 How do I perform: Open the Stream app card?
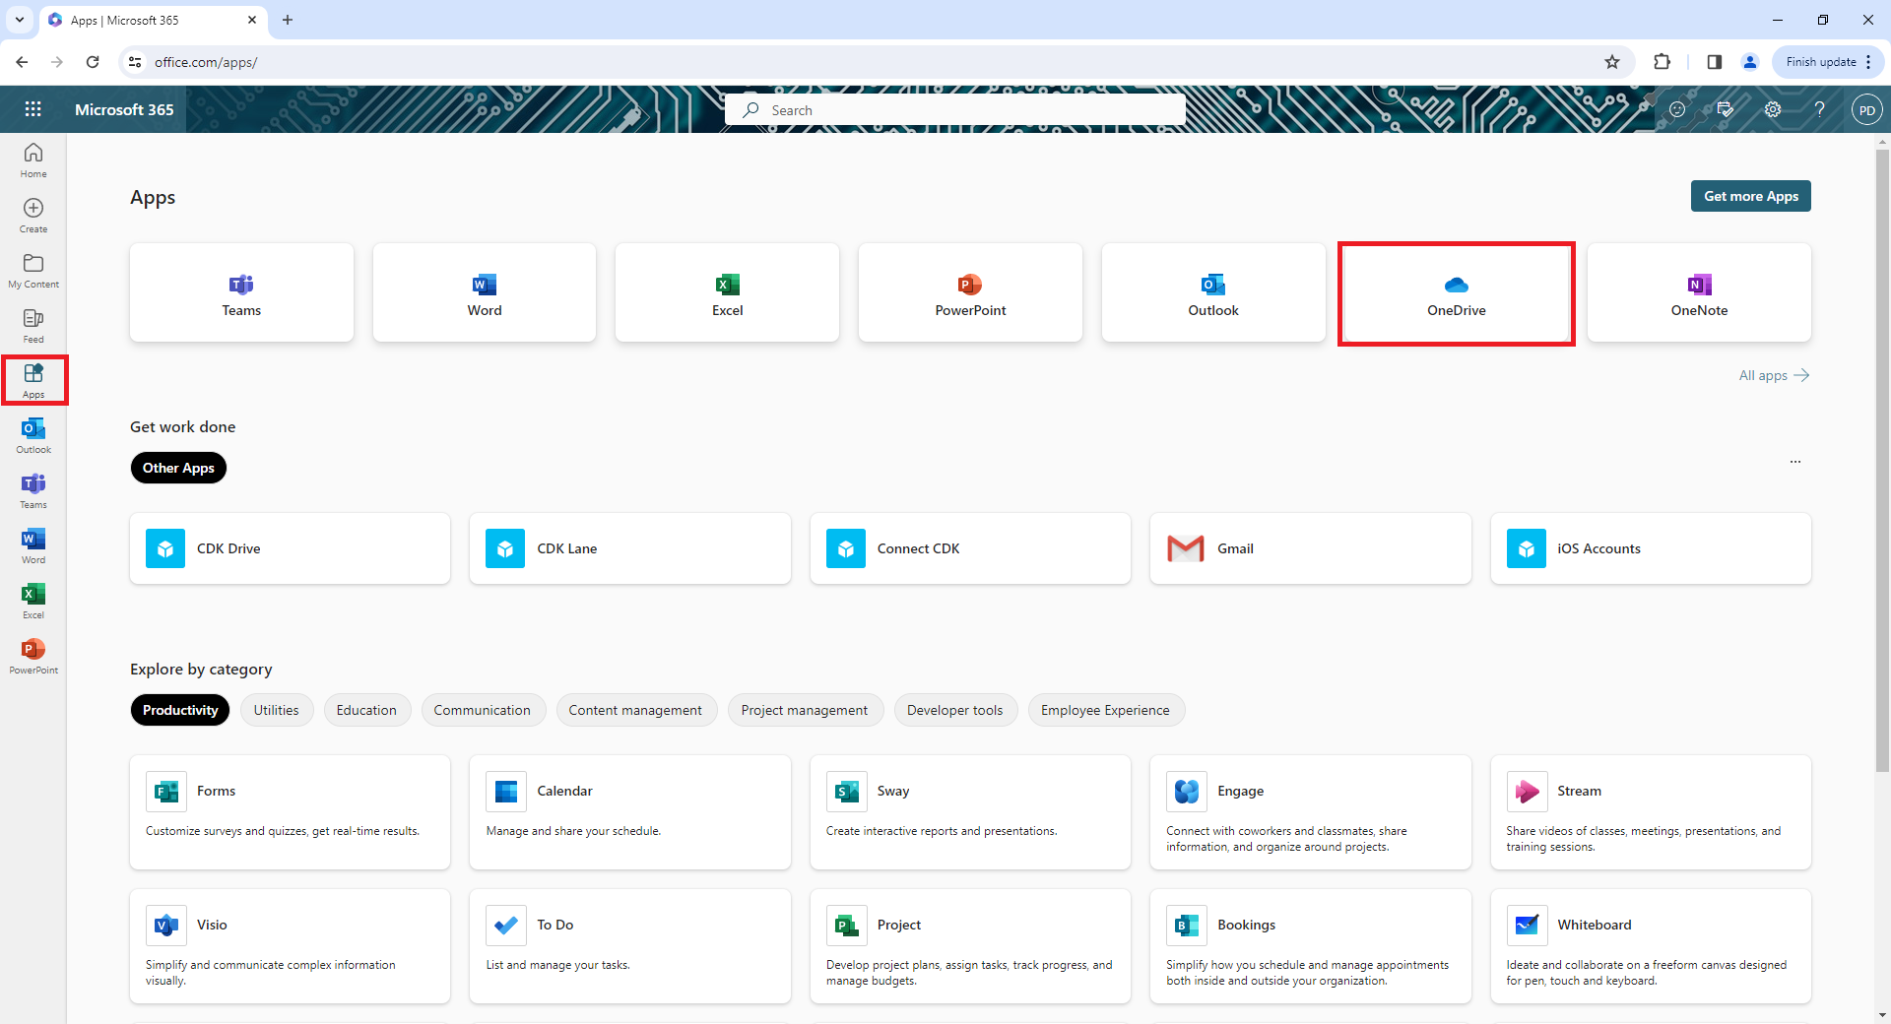point(1651,812)
